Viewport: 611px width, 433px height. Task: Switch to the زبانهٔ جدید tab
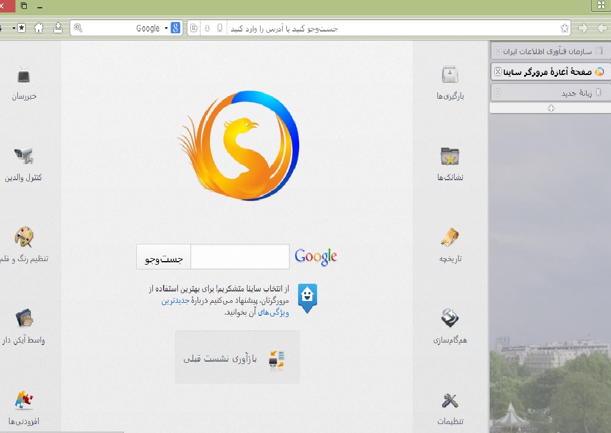click(550, 92)
